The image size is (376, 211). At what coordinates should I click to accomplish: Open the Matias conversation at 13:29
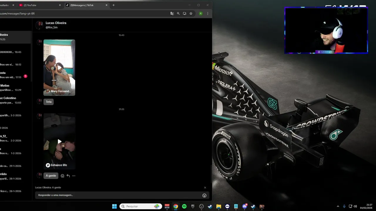(x=15, y=88)
